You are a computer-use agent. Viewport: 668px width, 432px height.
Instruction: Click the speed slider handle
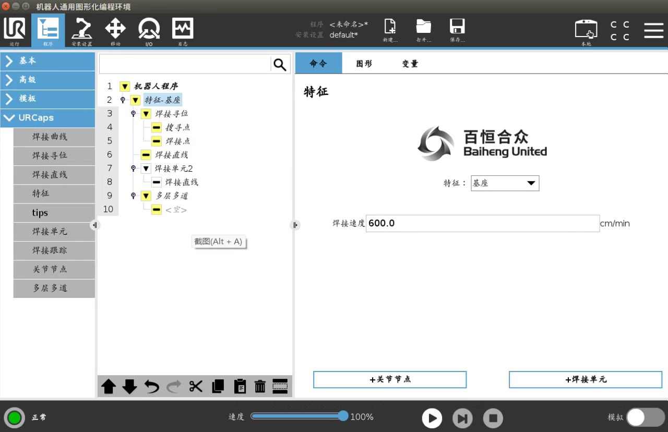pyautogui.click(x=343, y=416)
